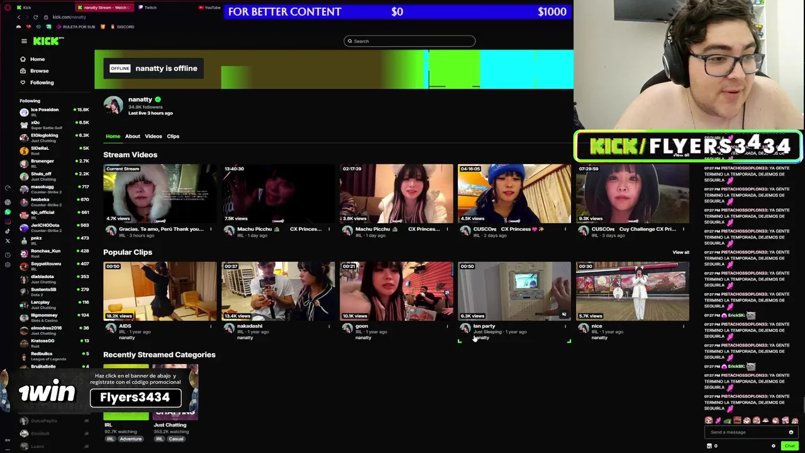Switch to the Twitch browser tab
Viewport: 805px width, 453px height.
pyautogui.click(x=148, y=8)
